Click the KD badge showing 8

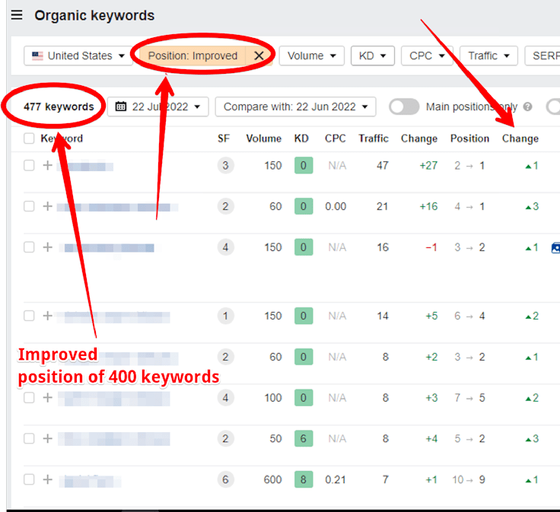point(303,479)
